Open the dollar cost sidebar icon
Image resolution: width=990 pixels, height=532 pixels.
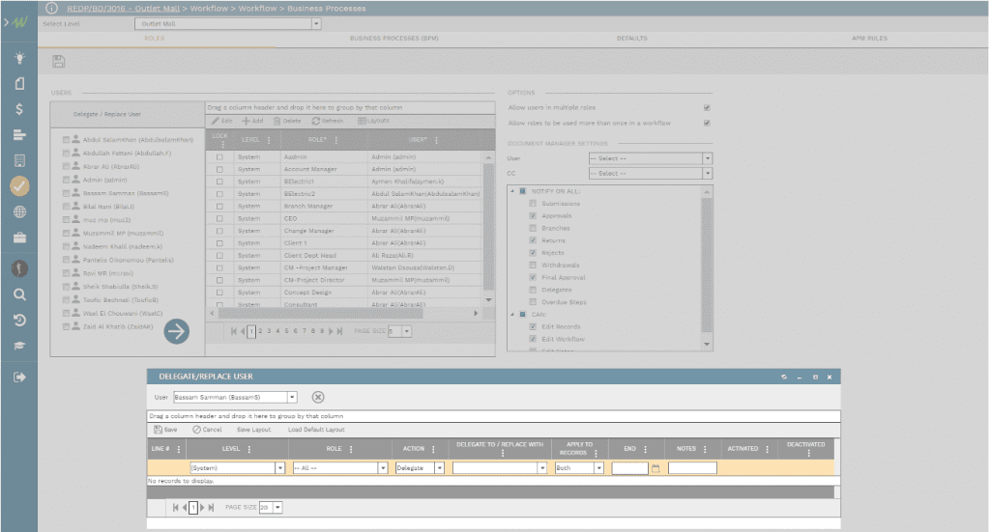[x=19, y=109]
